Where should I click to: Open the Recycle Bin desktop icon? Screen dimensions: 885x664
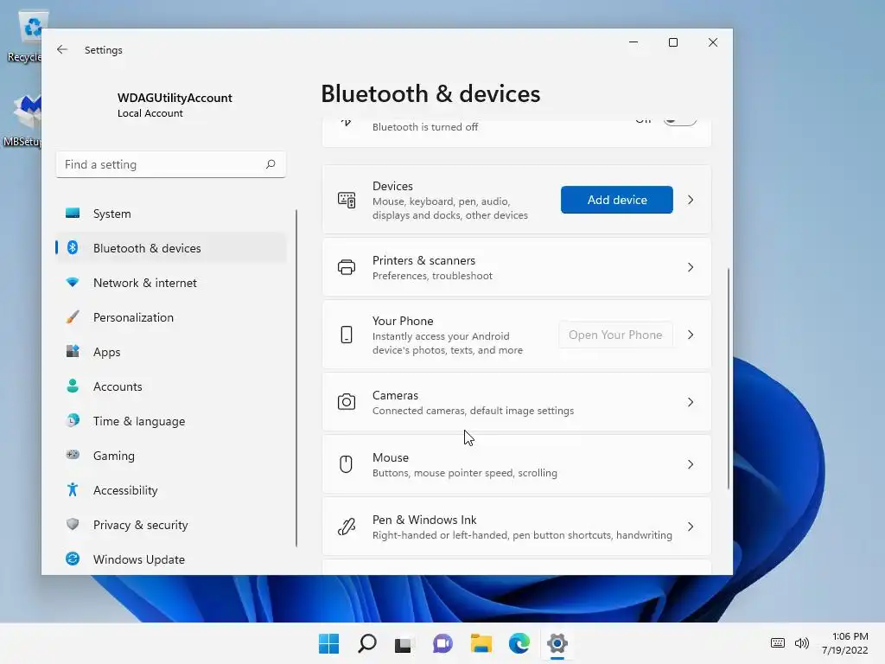coord(25,36)
